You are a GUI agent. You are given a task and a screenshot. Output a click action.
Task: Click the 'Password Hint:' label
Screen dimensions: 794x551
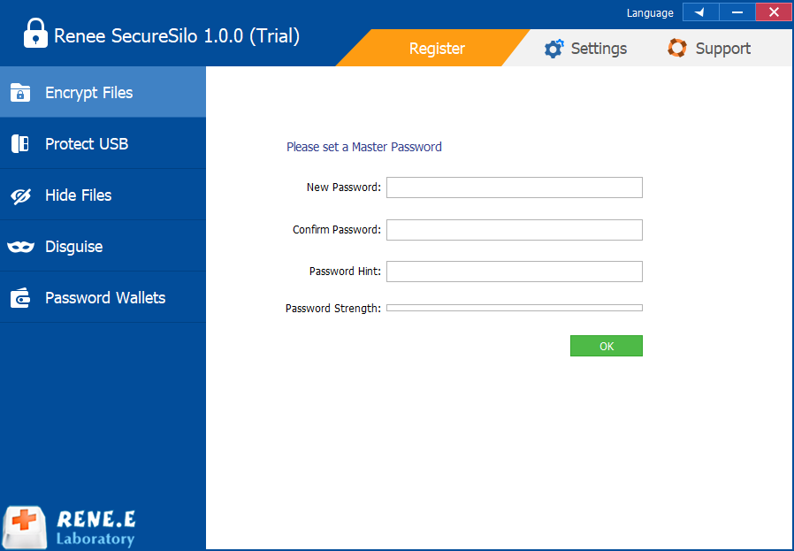pyautogui.click(x=345, y=272)
